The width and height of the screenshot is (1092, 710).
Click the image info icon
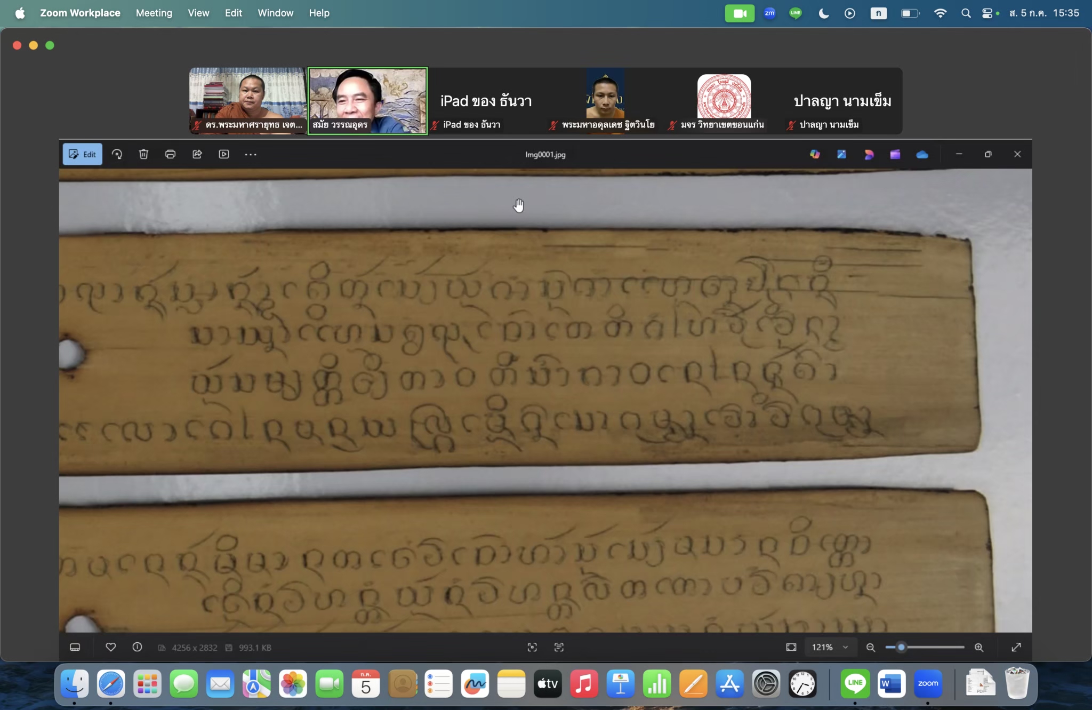click(x=137, y=647)
